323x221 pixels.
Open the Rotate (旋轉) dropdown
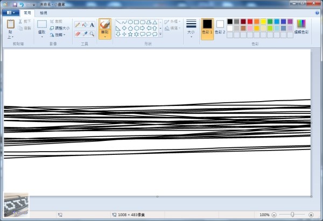point(58,35)
